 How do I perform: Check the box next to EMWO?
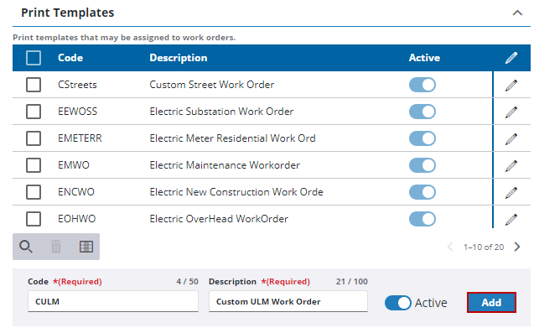[34, 165]
